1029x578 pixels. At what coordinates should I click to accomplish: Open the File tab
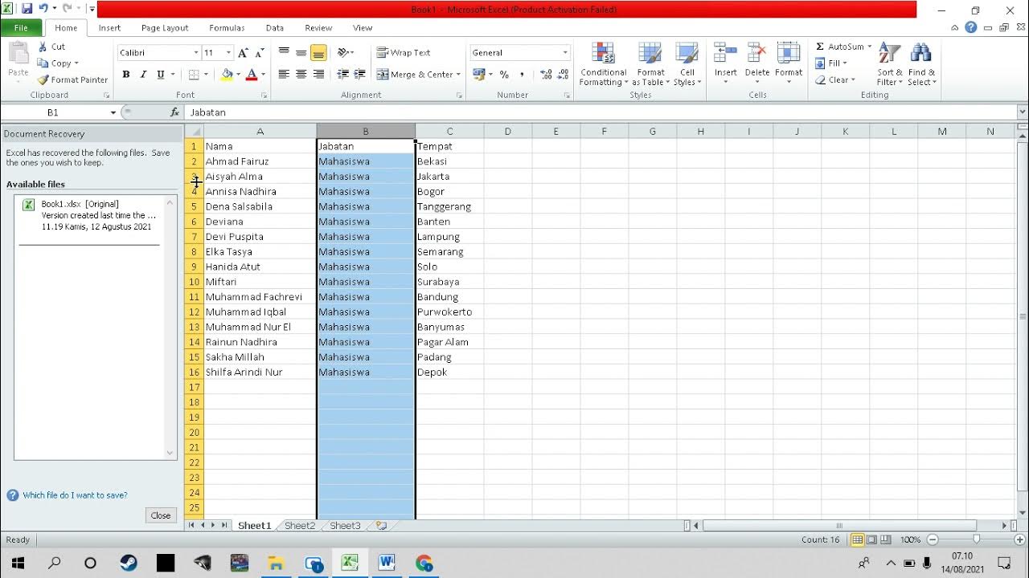(x=21, y=27)
